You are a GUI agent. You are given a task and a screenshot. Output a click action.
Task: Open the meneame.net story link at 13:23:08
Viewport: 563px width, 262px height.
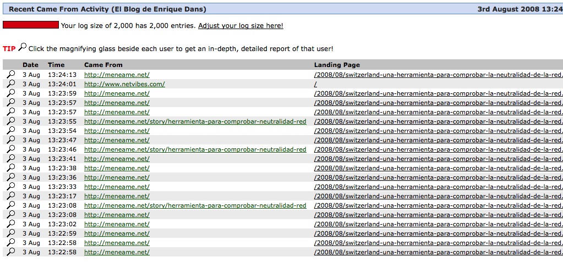[195, 205]
